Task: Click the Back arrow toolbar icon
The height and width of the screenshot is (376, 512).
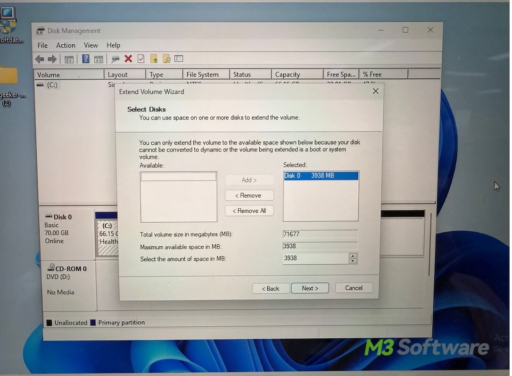Action: coord(40,59)
